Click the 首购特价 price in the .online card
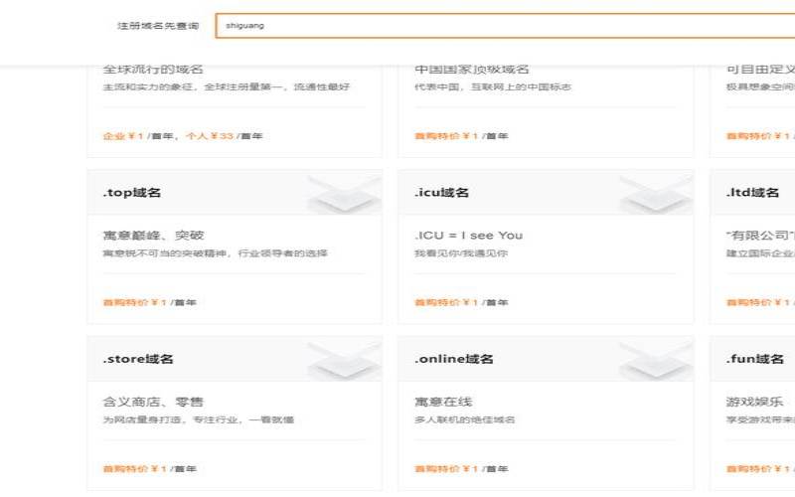The height and width of the screenshot is (497, 795). (461, 468)
